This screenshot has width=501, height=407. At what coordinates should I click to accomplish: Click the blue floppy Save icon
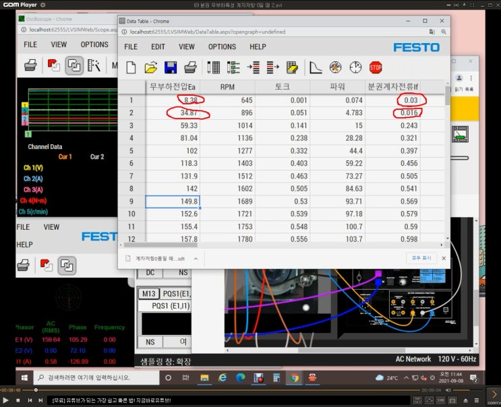[171, 67]
